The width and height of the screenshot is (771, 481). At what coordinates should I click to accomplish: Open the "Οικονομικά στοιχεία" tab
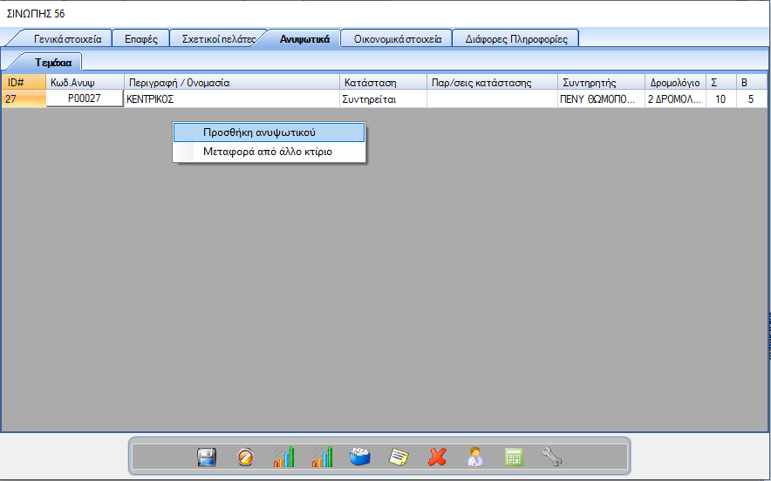[x=397, y=39]
